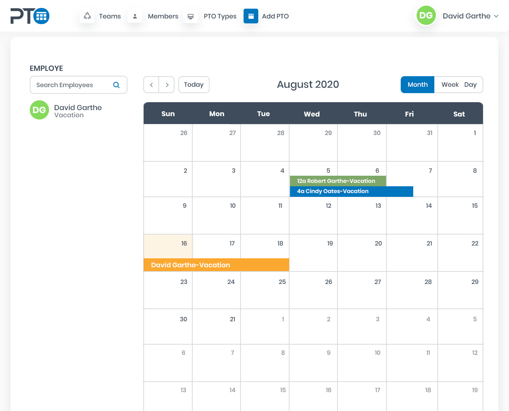Expand the David Garthe account dropdown chevron
Screen dimensions: 509x411
[496, 16]
